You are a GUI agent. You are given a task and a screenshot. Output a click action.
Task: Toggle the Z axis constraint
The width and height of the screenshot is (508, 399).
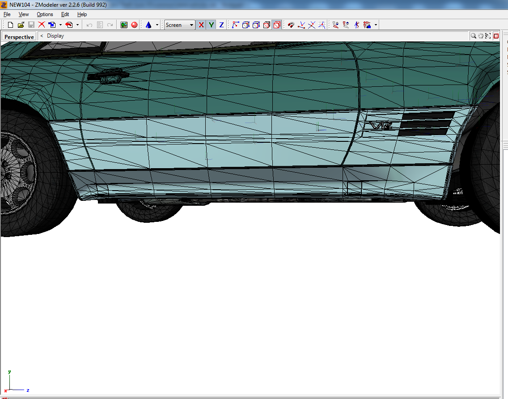point(221,25)
